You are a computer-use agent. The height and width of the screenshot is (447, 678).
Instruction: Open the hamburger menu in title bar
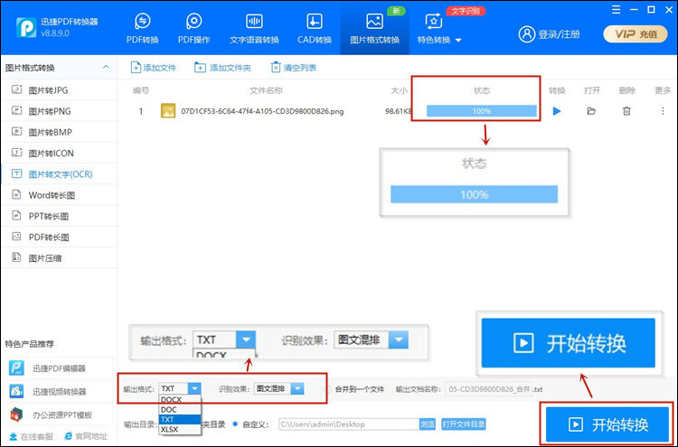pos(617,10)
